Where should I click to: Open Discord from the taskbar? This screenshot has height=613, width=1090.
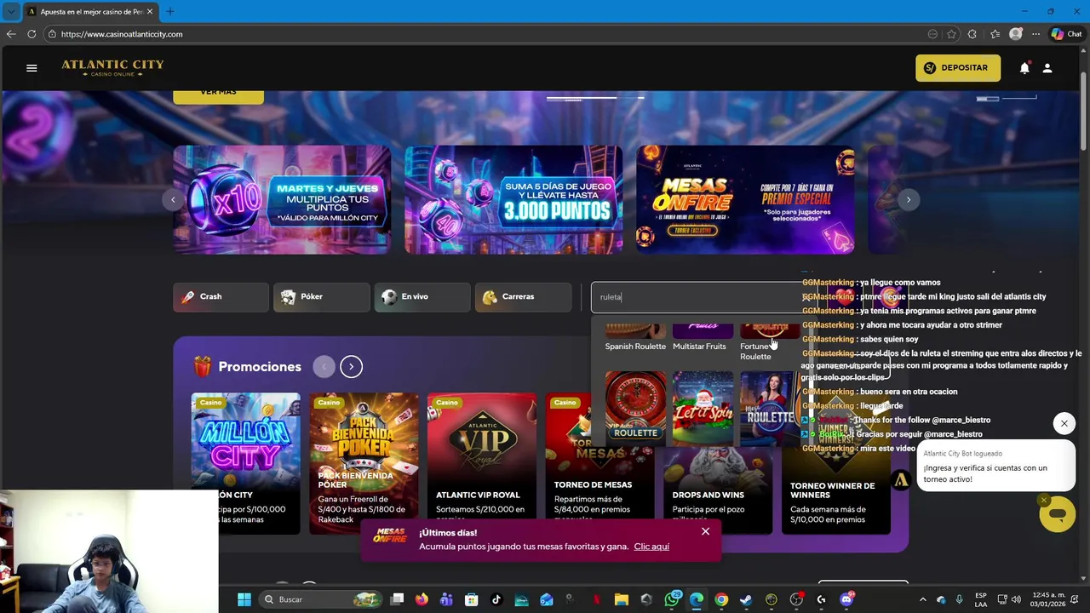click(846, 599)
